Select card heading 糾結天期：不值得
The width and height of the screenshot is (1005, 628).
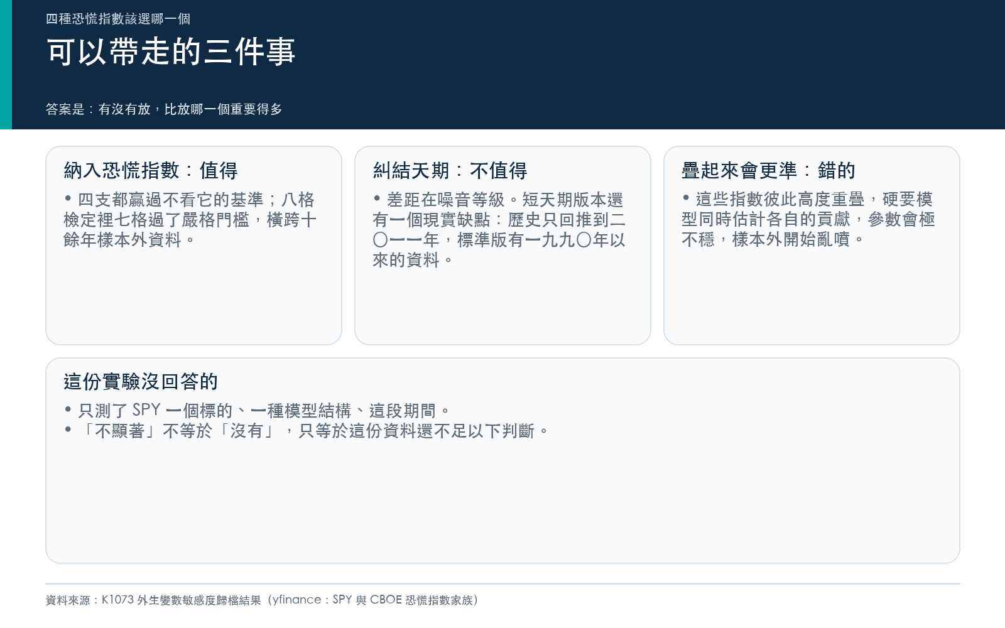[x=450, y=170]
